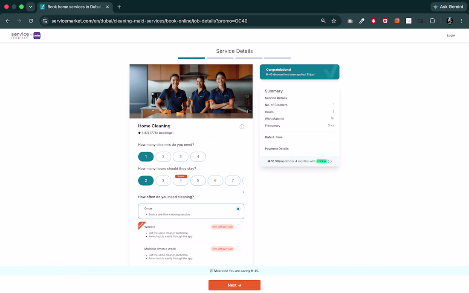Bookmark this page with the star icon

click(334, 21)
